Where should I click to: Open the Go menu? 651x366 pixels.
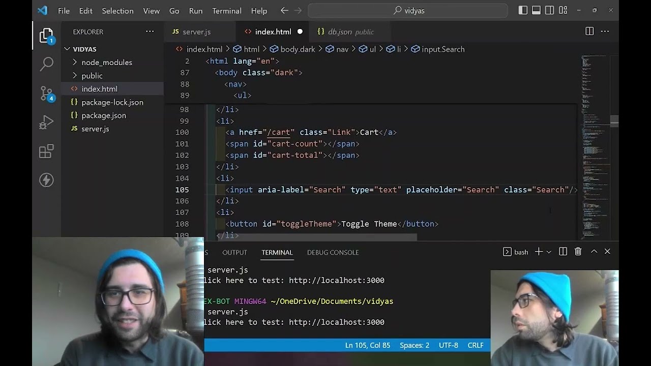(x=174, y=11)
